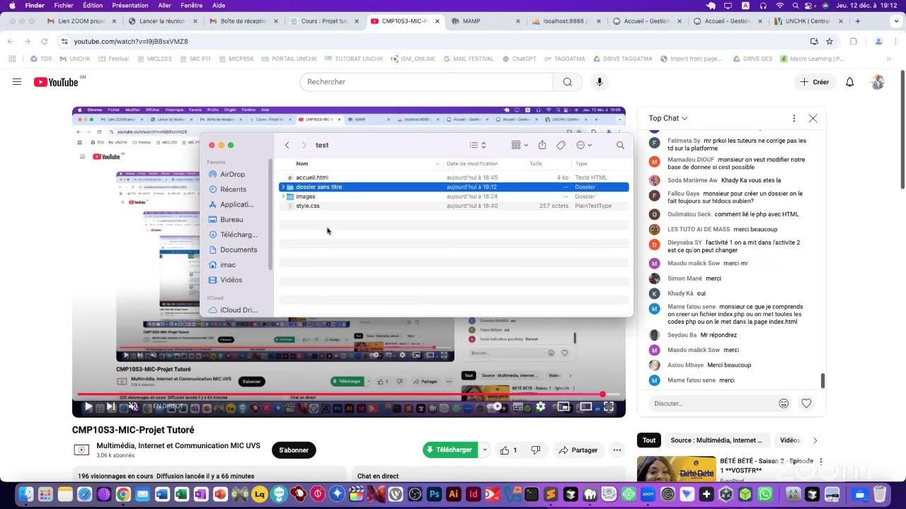Open the Chrome three-dot menu
Viewport: 906px width, 509px height.
[x=894, y=42]
